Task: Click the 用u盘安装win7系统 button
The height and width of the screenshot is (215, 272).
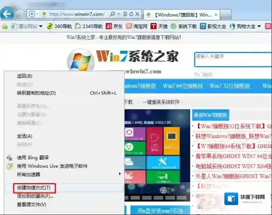Action: [160, 210]
